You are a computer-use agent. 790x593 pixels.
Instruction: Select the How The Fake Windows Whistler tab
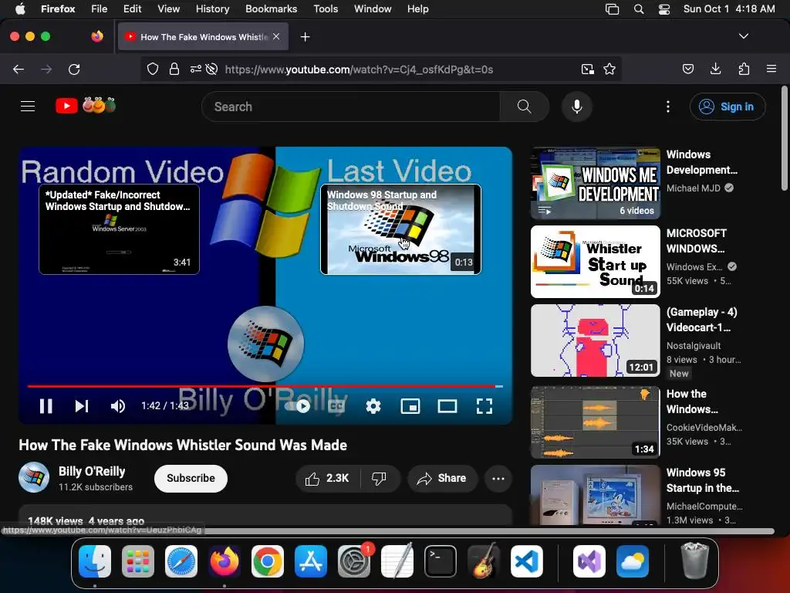(x=203, y=37)
